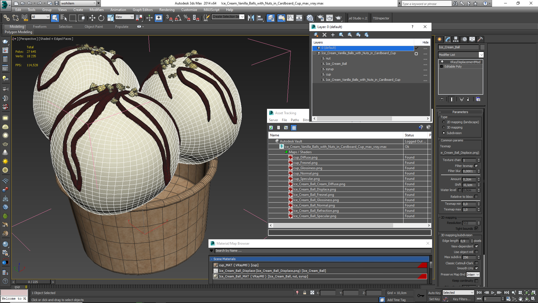Click the Ice_Cream_Ball_Displace.png texmap button

[460, 153]
